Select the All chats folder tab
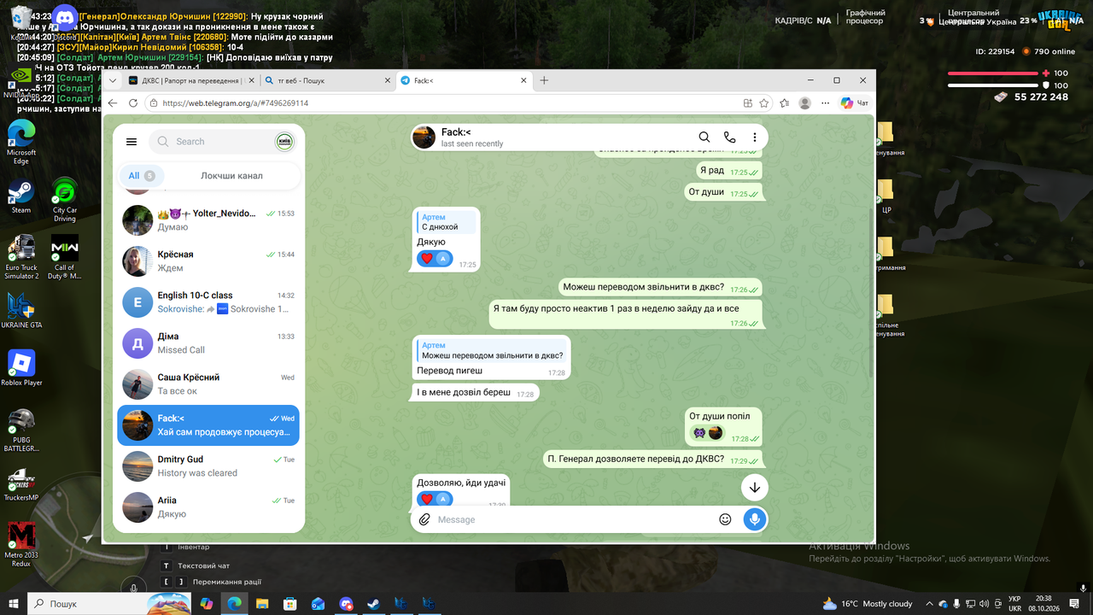Image resolution: width=1093 pixels, height=615 pixels. pos(141,176)
